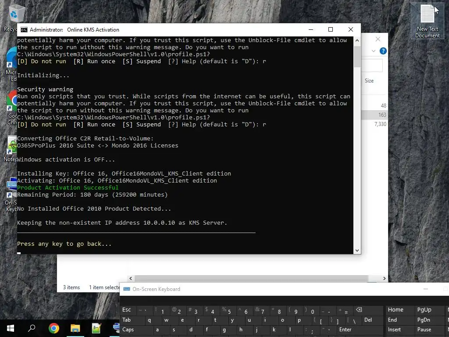Close the File Explorer window

(378, 39)
